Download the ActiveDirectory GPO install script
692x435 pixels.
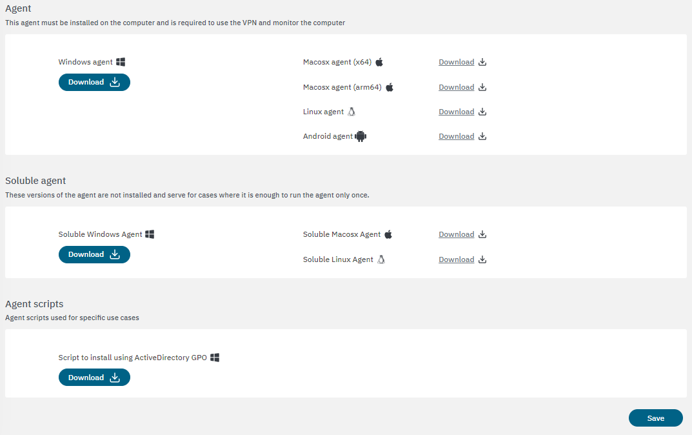tap(94, 378)
